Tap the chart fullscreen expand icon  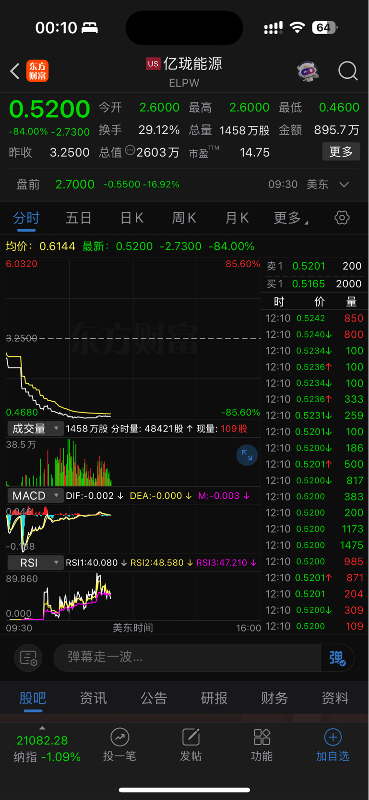pyautogui.click(x=247, y=455)
